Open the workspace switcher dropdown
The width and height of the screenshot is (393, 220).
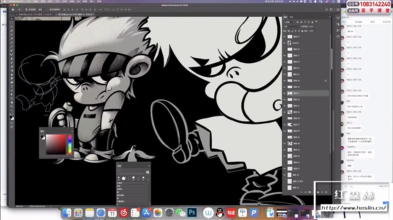point(332,10)
